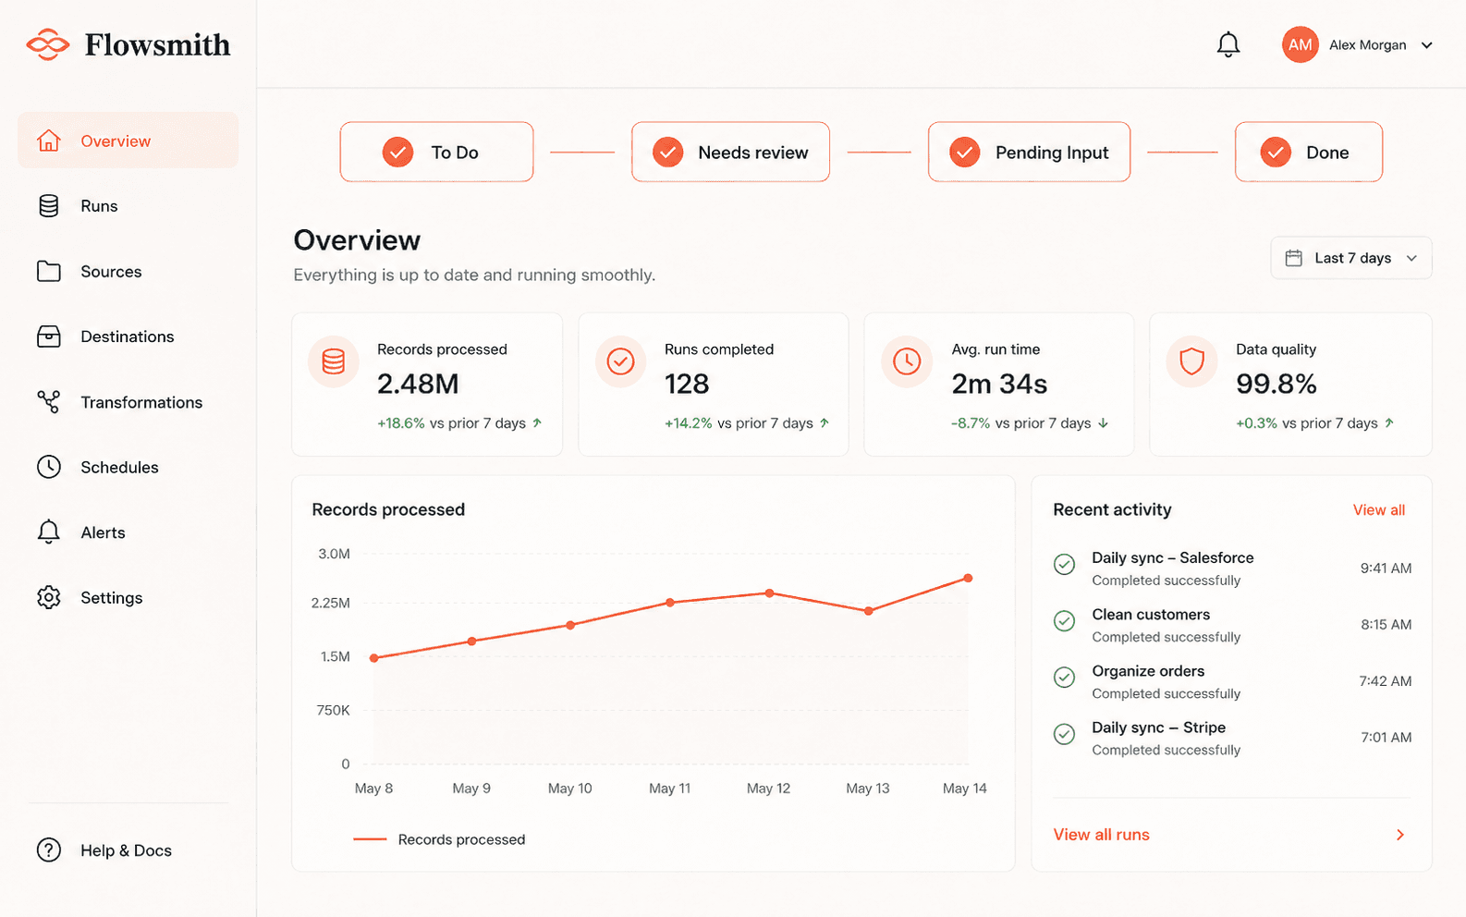Click the Schedules clock icon
This screenshot has height=917, width=1466.
(49, 467)
